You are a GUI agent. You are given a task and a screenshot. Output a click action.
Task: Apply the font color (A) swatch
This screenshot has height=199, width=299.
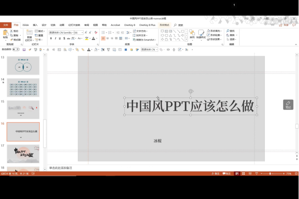click(93, 38)
